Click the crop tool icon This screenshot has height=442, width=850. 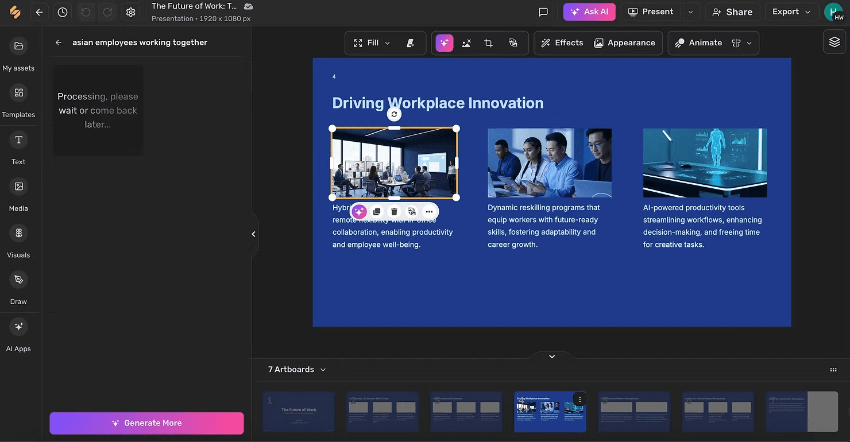pyautogui.click(x=488, y=43)
